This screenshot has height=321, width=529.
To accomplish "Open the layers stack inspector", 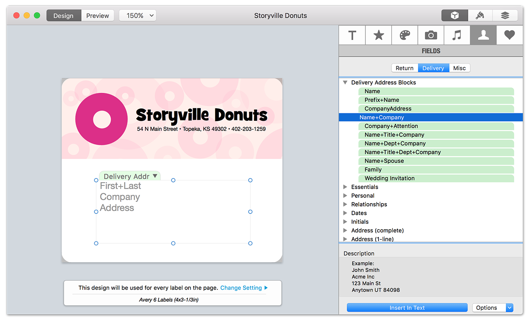I will (505, 16).
